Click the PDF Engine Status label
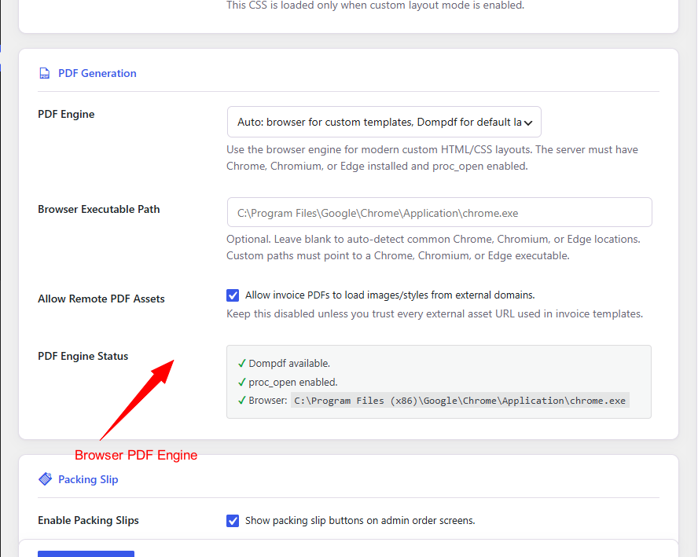698x557 pixels. [83, 357]
